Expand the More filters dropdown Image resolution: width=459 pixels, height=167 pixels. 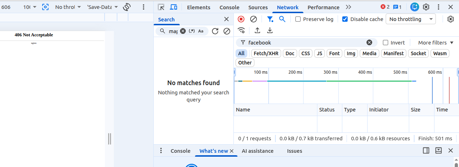(x=436, y=42)
